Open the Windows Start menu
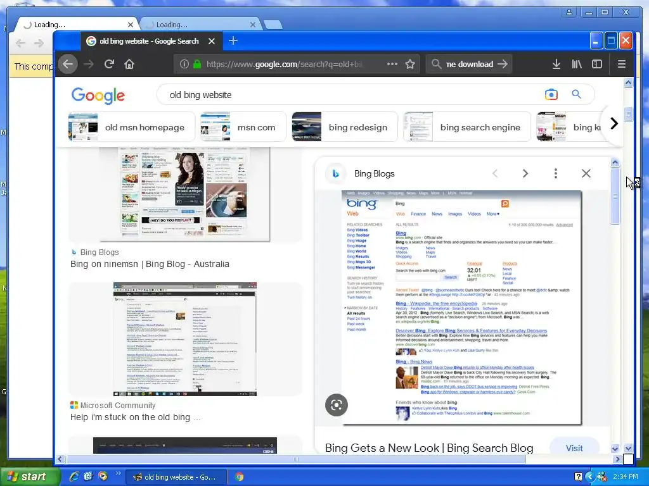Image resolution: width=649 pixels, height=486 pixels. 30,477
